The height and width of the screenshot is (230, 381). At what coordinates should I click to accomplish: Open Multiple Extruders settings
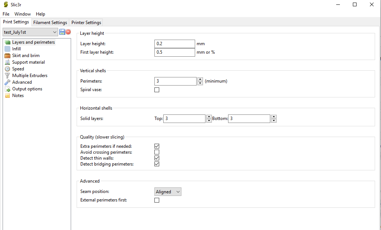30,76
